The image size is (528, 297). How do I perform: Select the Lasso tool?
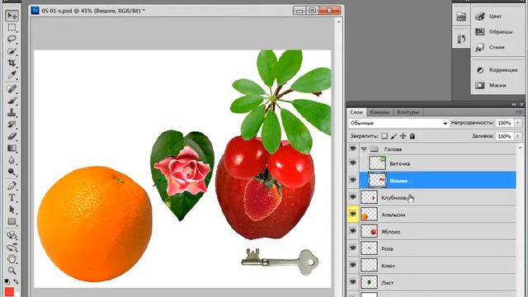[12, 39]
